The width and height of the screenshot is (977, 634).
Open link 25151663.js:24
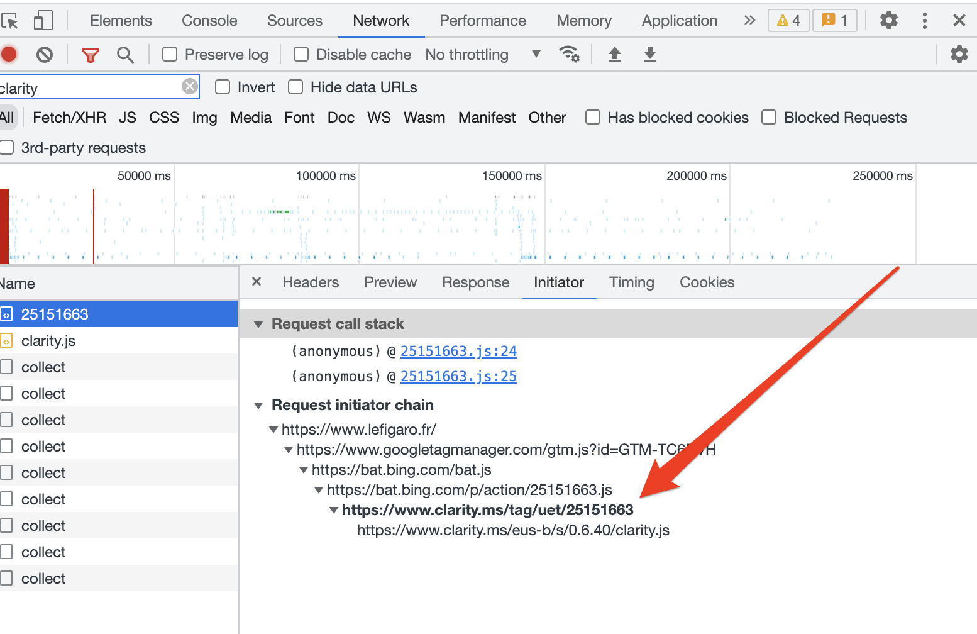point(458,351)
